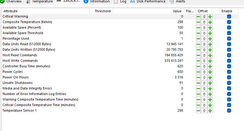Select Controller Busy Time (minutes) label
The width and height of the screenshot is (244, 131).
click(26, 66)
